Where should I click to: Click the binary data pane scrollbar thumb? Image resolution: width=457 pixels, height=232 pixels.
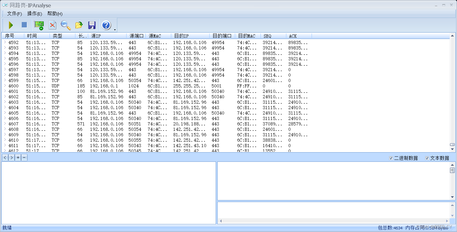click(452, 170)
